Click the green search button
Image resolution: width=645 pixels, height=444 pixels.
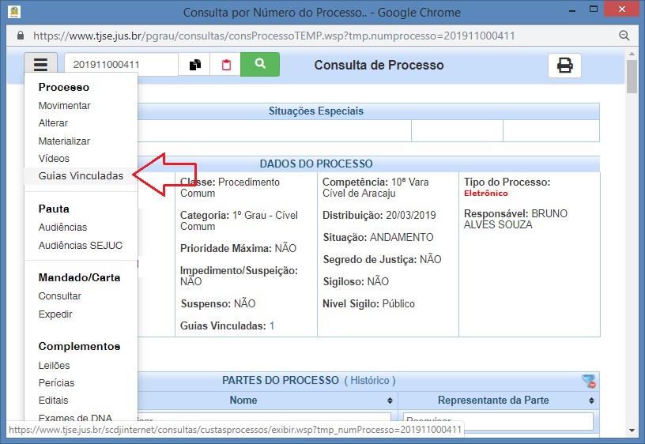(260, 65)
